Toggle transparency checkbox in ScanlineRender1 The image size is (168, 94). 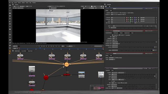coord(113,35)
